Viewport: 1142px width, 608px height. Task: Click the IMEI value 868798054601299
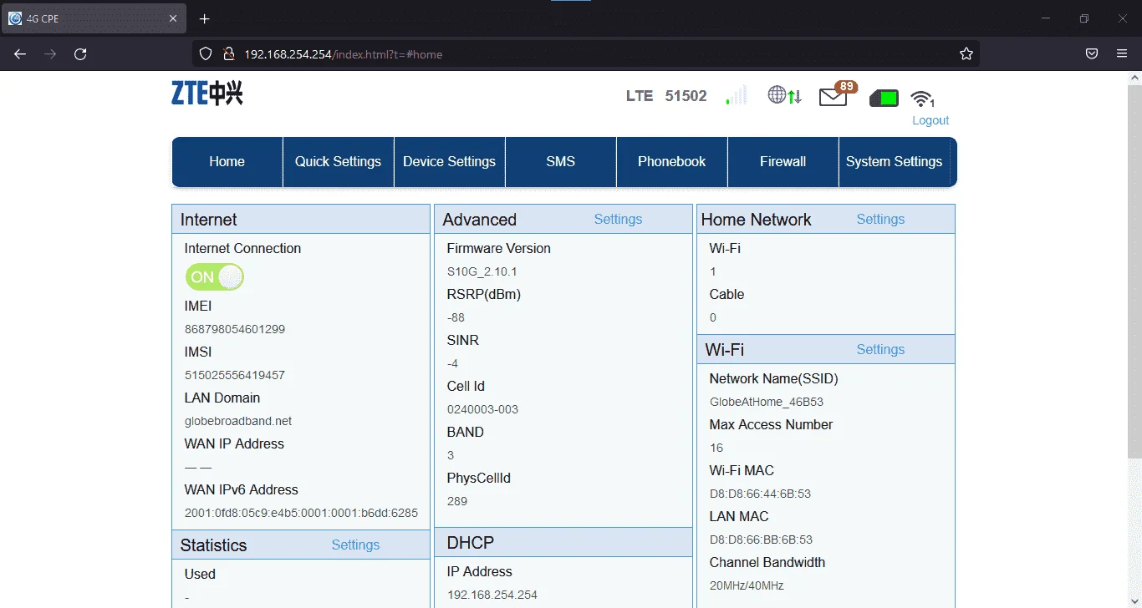(x=235, y=329)
